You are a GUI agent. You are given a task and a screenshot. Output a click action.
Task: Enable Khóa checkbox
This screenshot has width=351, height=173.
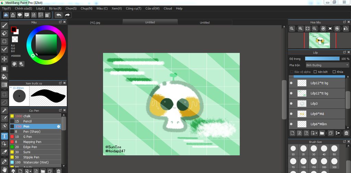(334, 72)
